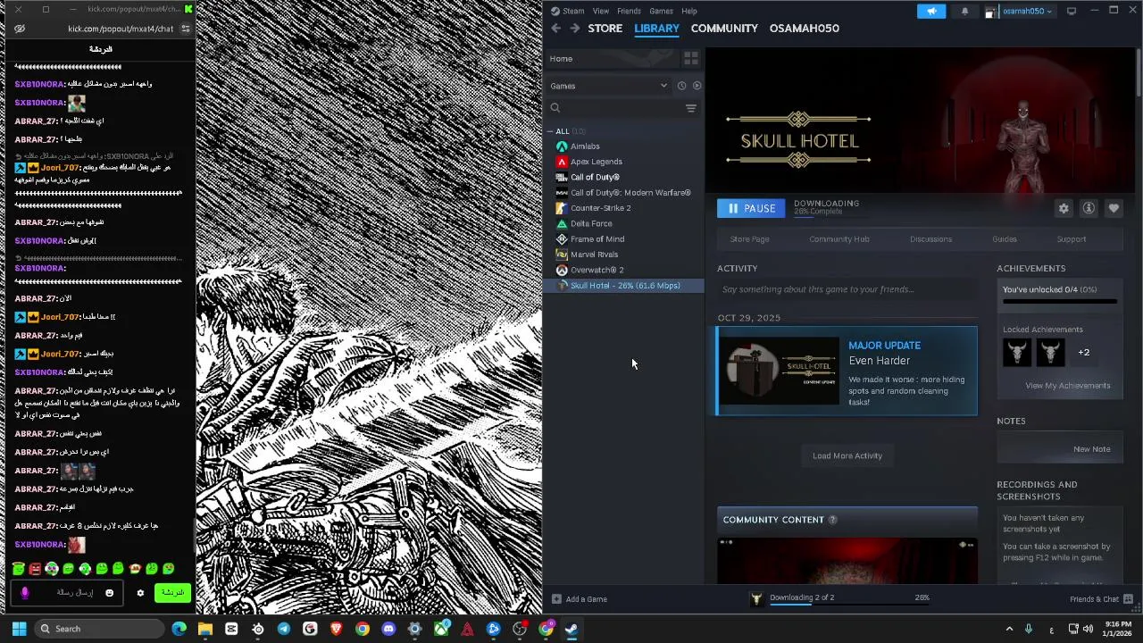Open Skull Hotel Store Page link
Viewport: 1143px width, 643px height.
tap(749, 239)
